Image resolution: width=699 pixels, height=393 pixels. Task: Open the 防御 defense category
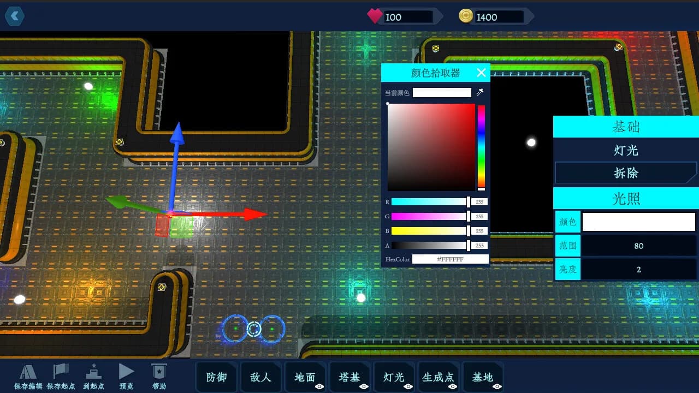pos(216,377)
